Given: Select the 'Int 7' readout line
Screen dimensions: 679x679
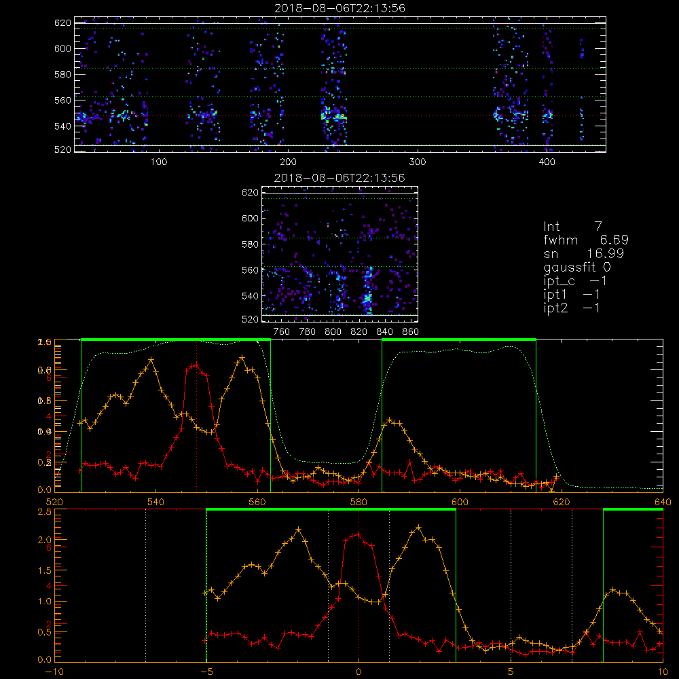Looking at the screenshot, I should click(x=572, y=227).
